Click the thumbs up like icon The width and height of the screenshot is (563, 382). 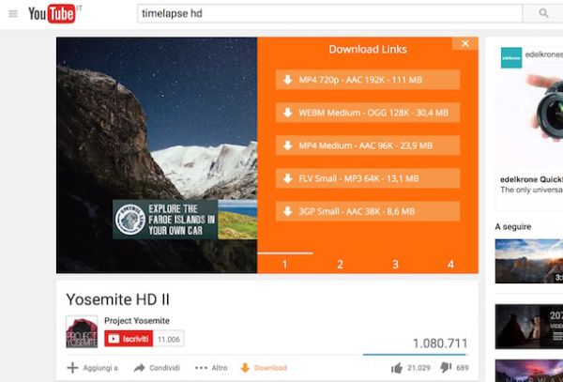tap(397, 367)
